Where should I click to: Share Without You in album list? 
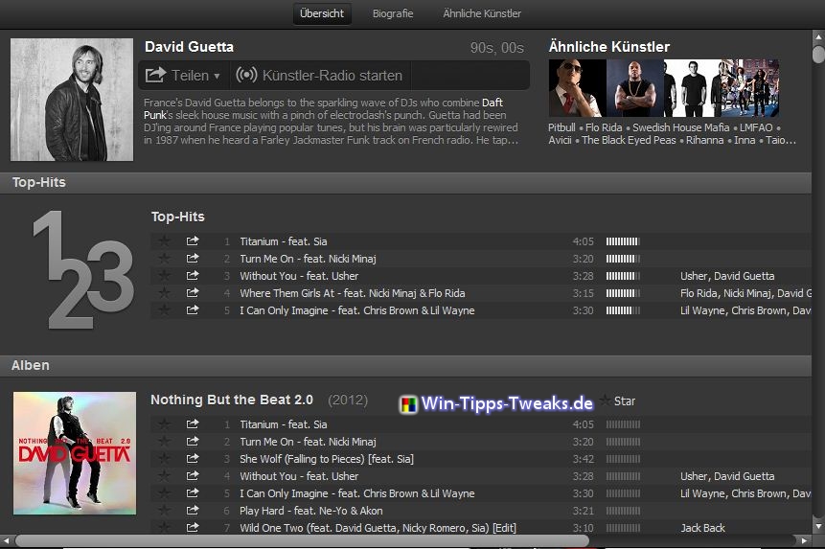point(193,476)
